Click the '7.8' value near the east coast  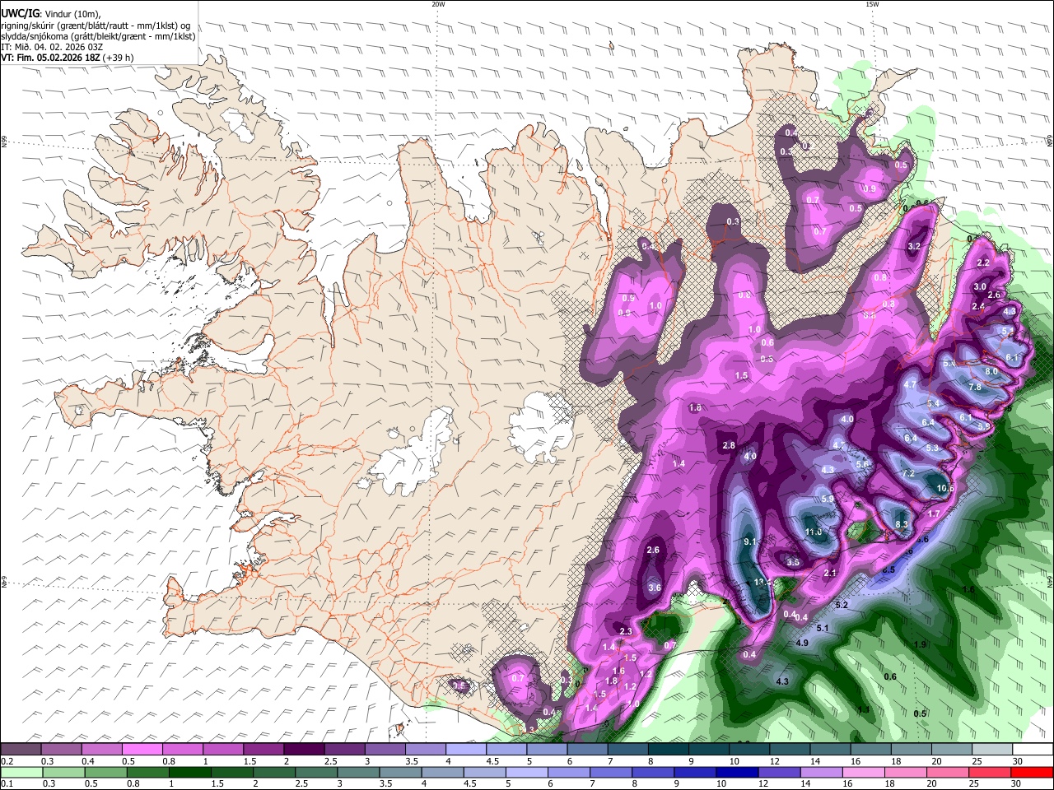(x=975, y=387)
